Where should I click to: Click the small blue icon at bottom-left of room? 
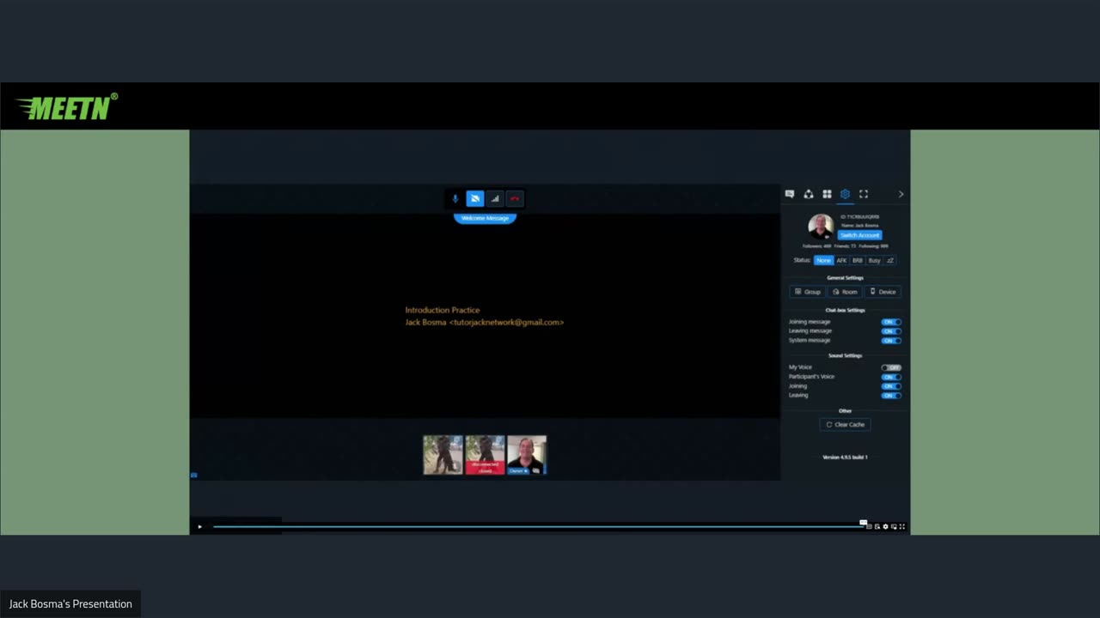coord(193,475)
